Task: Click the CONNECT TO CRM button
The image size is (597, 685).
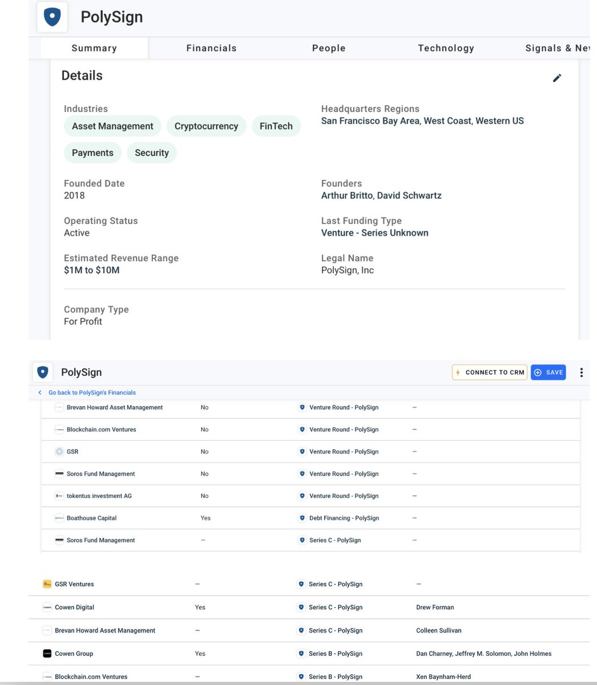Action: pos(490,372)
